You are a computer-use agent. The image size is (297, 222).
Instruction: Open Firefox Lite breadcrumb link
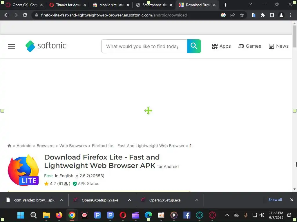(x=138, y=146)
